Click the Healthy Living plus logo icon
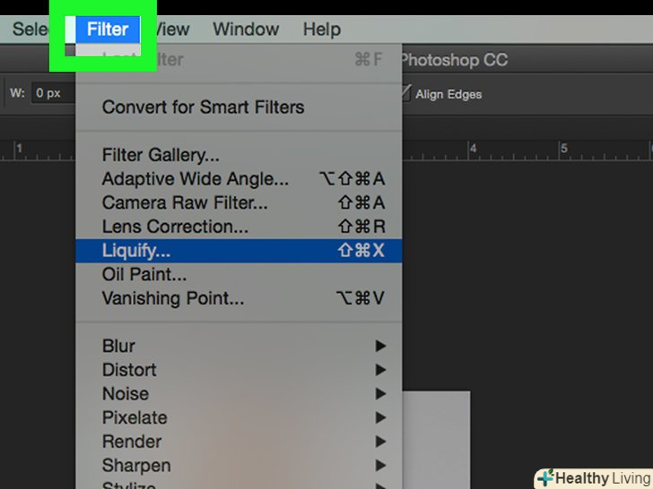 pos(545,478)
